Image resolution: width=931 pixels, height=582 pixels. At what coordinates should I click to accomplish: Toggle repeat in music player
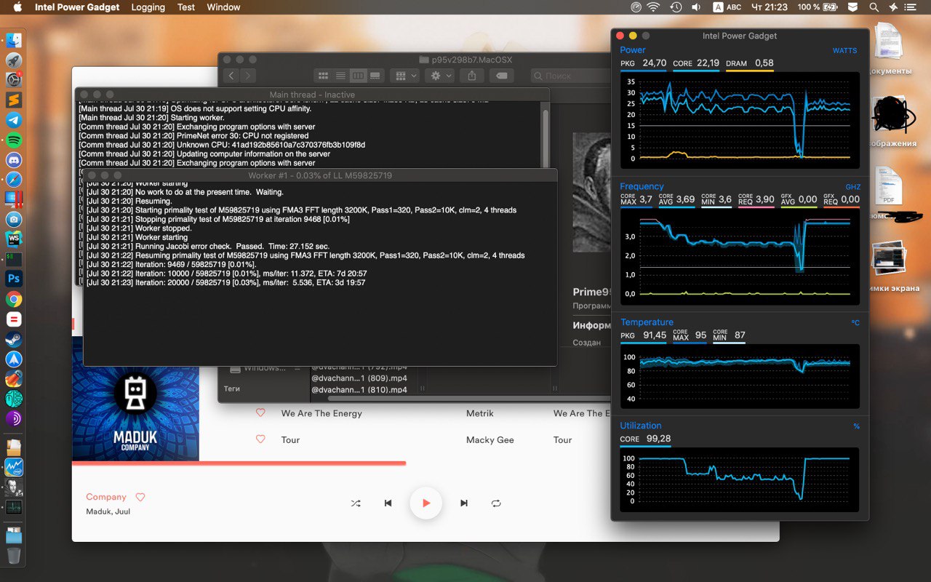(x=496, y=503)
